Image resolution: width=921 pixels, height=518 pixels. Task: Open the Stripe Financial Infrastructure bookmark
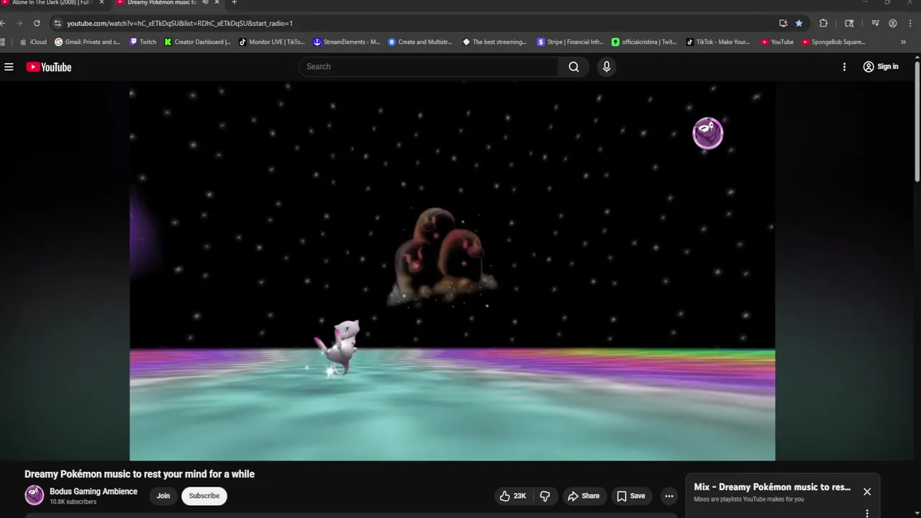(x=571, y=42)
